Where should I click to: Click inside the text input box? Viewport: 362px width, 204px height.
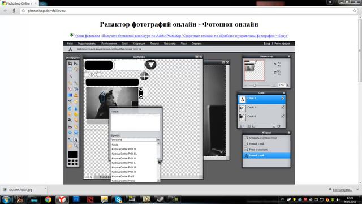tap(135, 122)
